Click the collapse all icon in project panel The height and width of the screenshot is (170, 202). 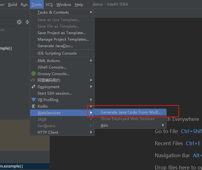(27, 22)
